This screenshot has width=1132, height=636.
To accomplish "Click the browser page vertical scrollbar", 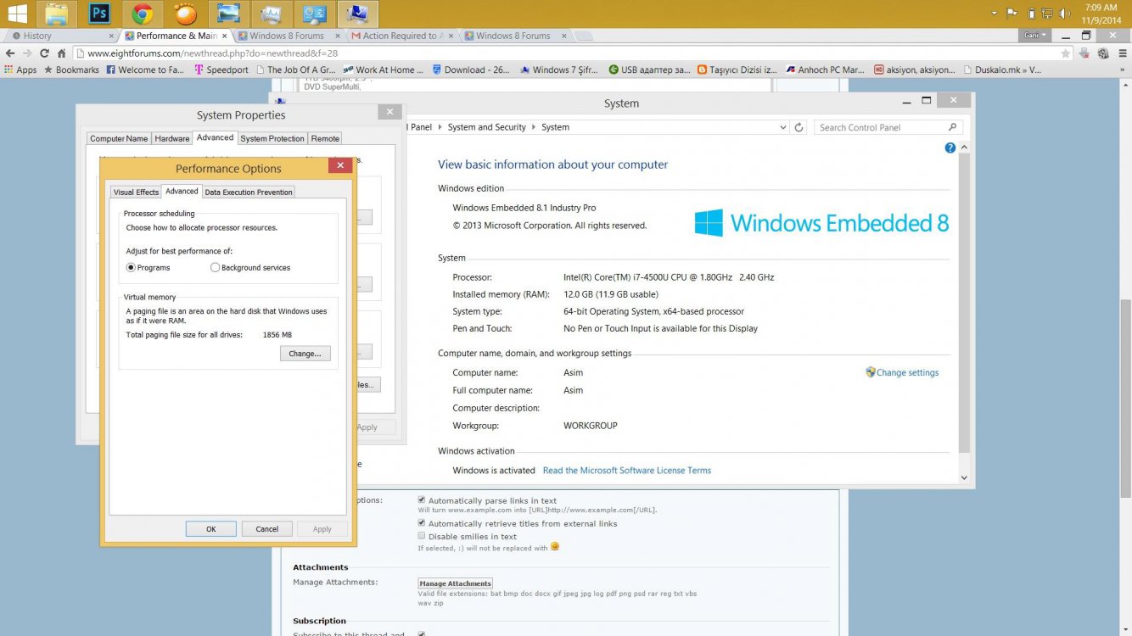I will coord(1125,399).
